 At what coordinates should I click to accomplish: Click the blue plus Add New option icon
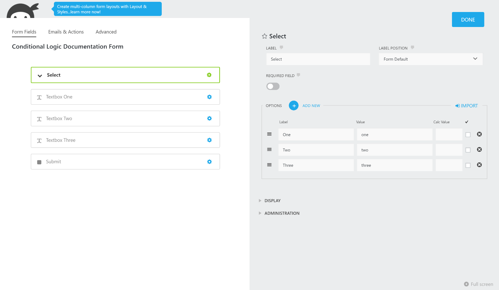click(294, 106)
